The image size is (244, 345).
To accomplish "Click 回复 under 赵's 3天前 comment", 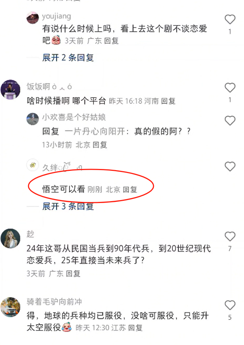I will [73, 274].
